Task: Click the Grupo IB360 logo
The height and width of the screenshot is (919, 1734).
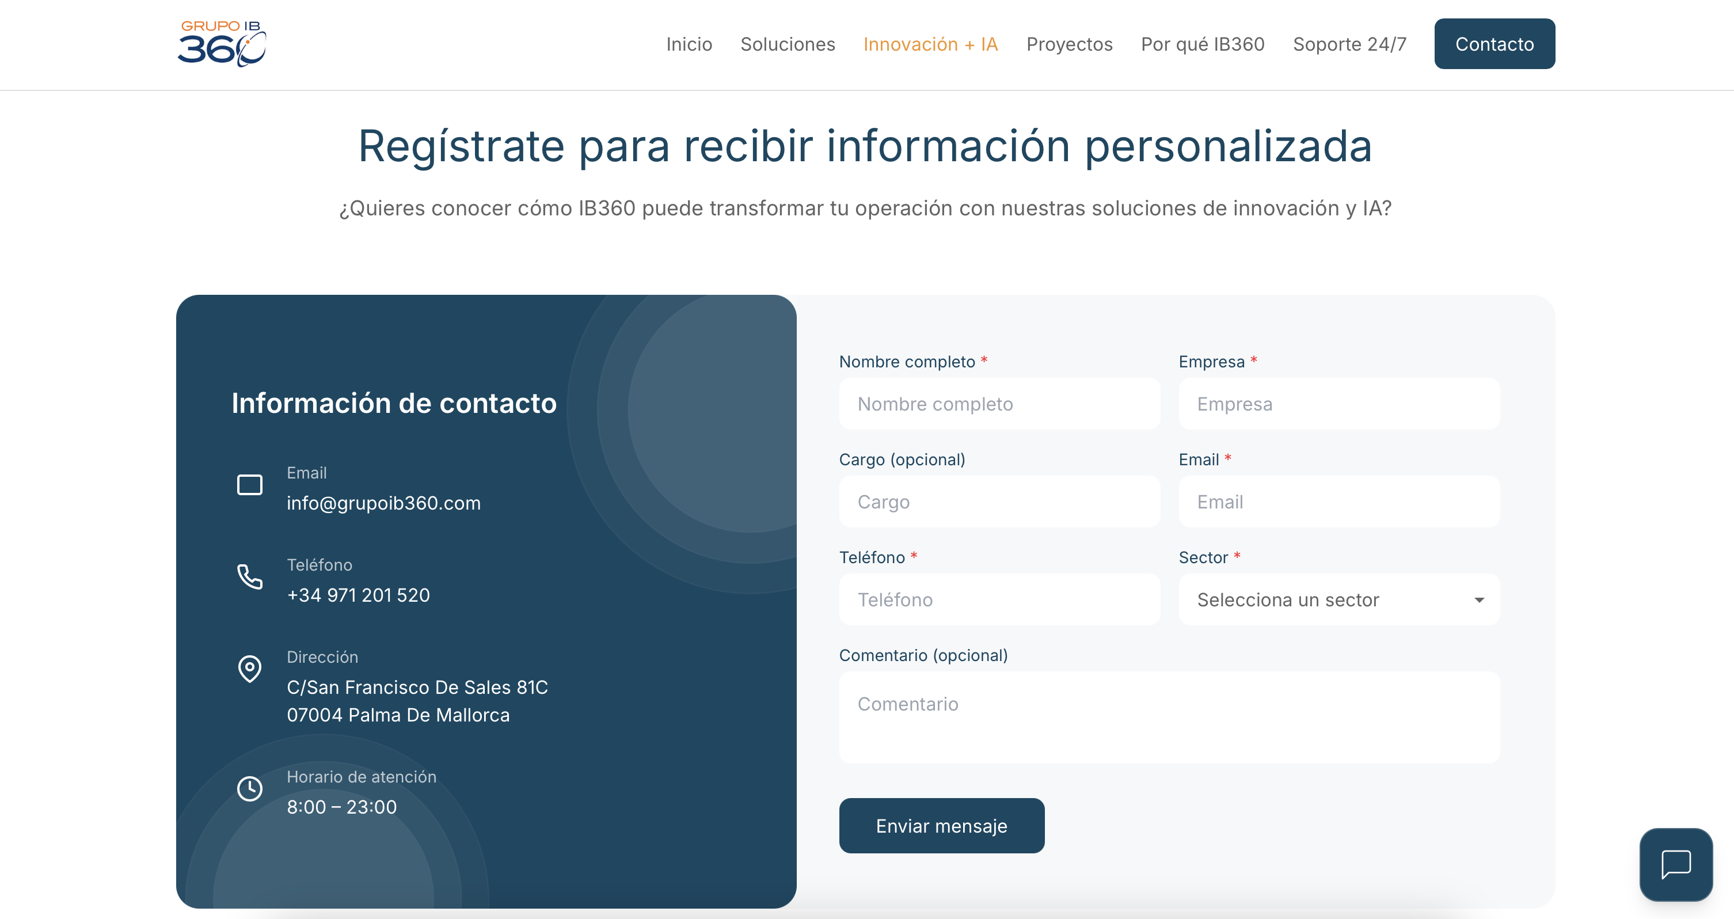Action: pos(222,43)
